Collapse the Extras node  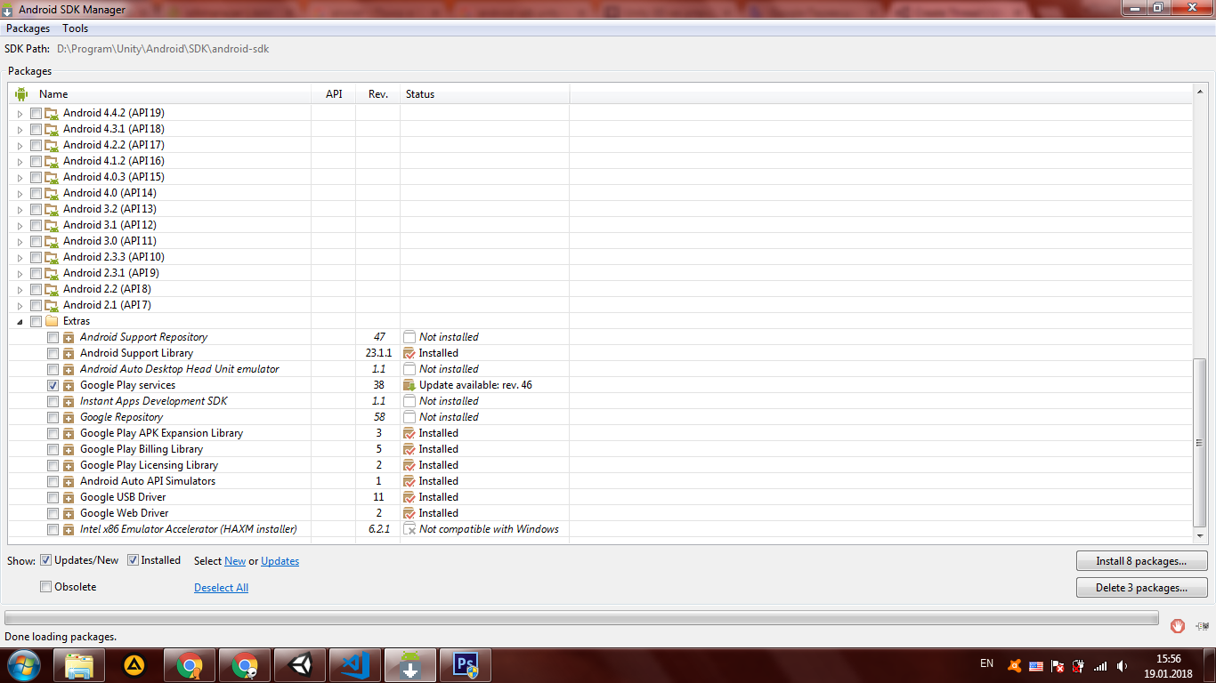coord(20,322)
